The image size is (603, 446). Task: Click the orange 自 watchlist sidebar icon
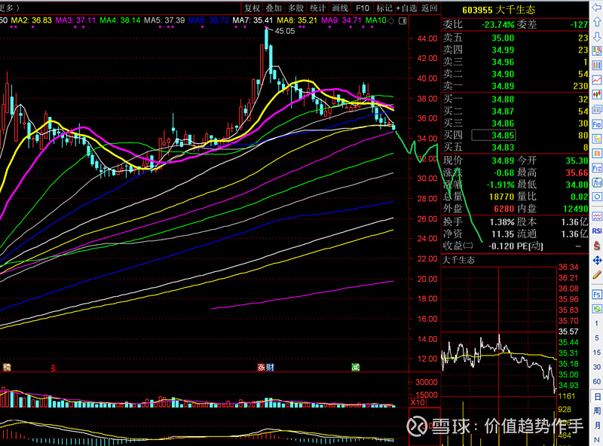pyautogui.click(x=597, y=154)
